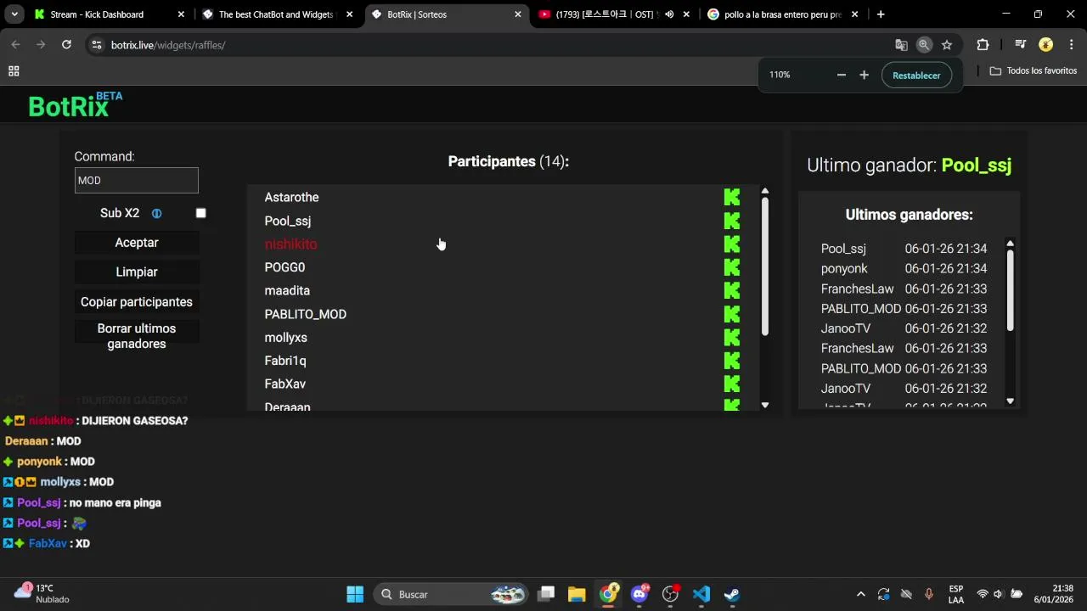The width and height of the screenshot is (1087, 611).
Task: Click the Command input field
Action: tap(137, 180)
